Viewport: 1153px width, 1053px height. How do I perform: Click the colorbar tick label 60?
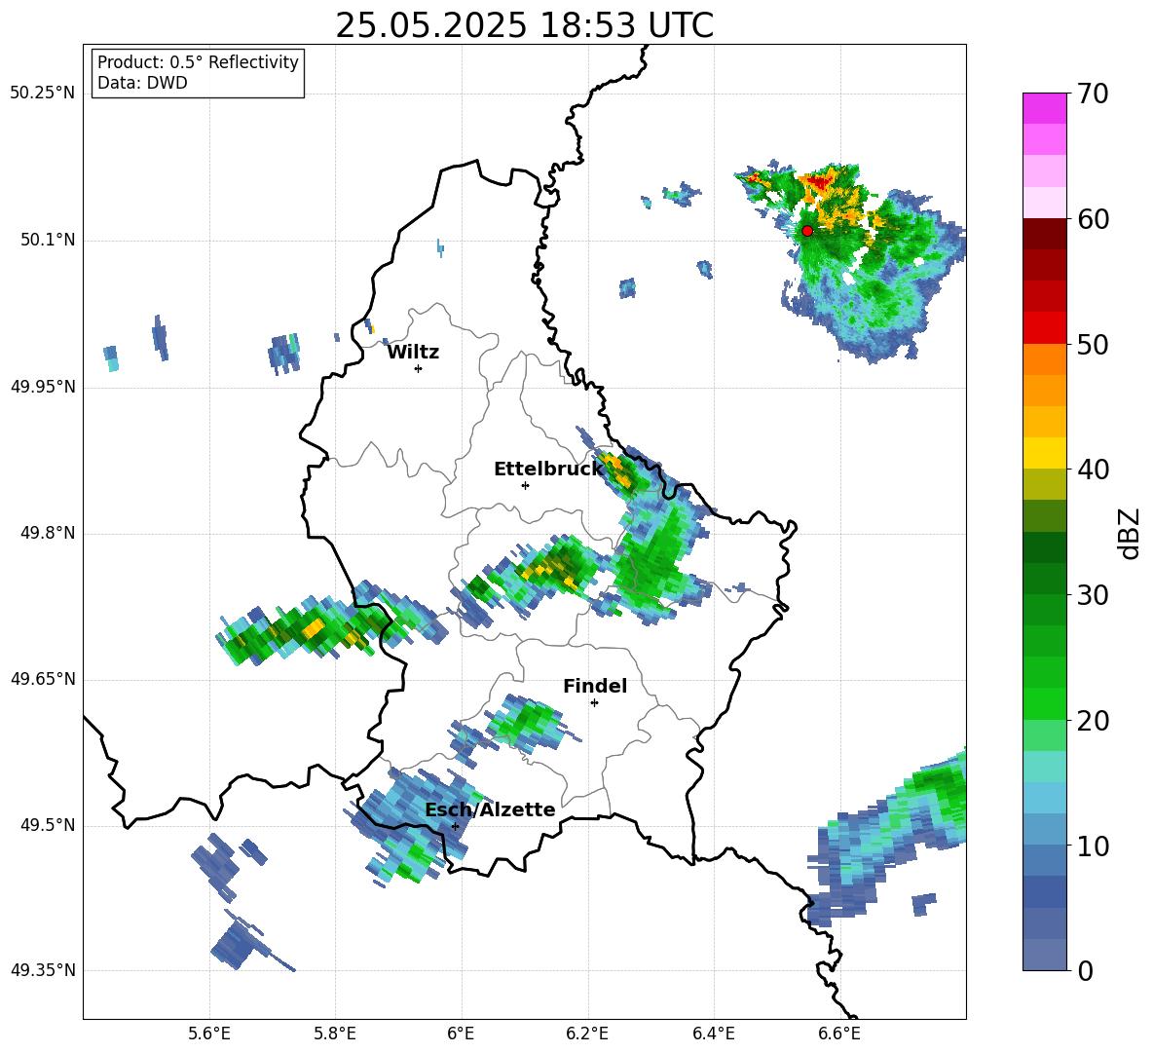pyautogui.click(x=1093, y=219)
